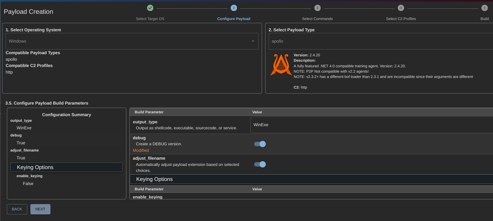Click the step 4 Select C2 Profiles circle

click(x=401, y=8)
